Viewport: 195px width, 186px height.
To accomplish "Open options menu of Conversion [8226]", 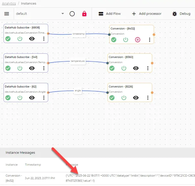I will [148, 98].
